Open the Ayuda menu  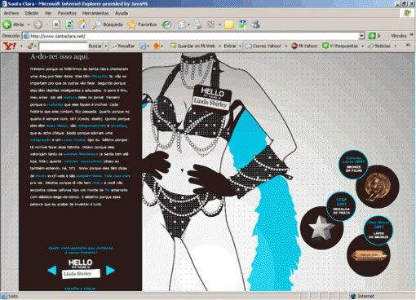tap(122, 13)
